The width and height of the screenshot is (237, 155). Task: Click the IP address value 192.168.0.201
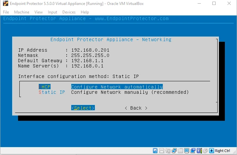90,50
